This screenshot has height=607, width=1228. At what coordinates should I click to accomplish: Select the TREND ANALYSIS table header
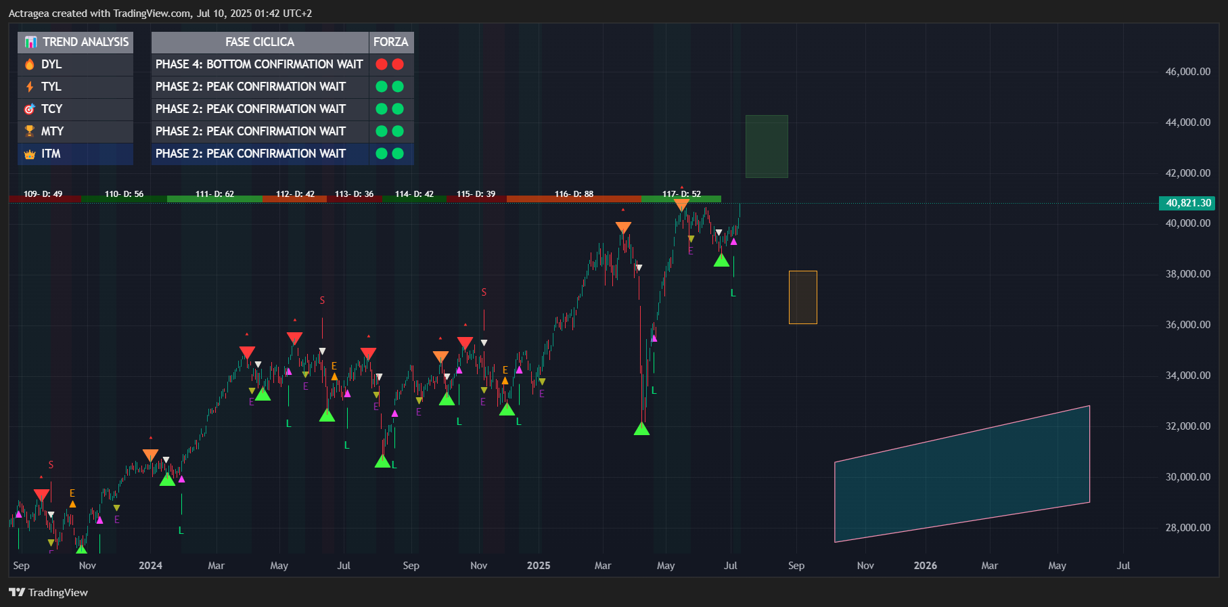(75, 42)
